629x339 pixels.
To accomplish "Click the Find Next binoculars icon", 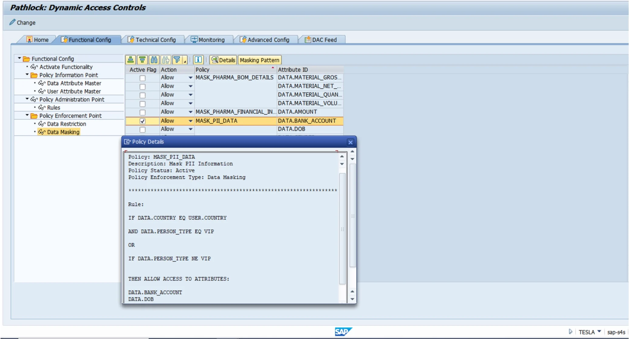I will coord(166,60).
